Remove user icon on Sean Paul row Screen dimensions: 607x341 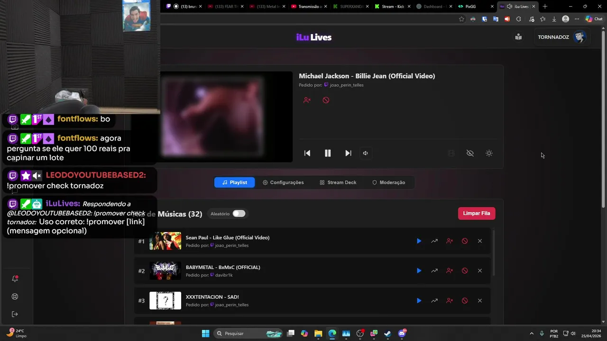coord(449,241)
